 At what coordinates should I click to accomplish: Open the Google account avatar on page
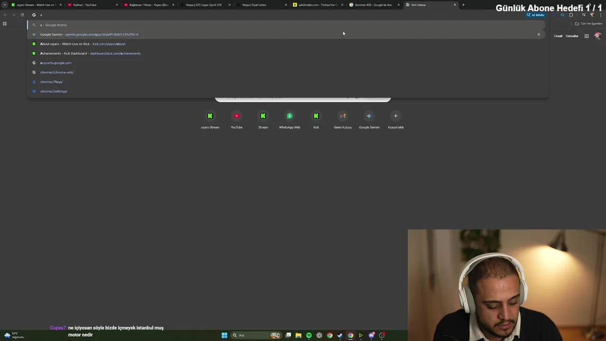click(x=597, y=36)
